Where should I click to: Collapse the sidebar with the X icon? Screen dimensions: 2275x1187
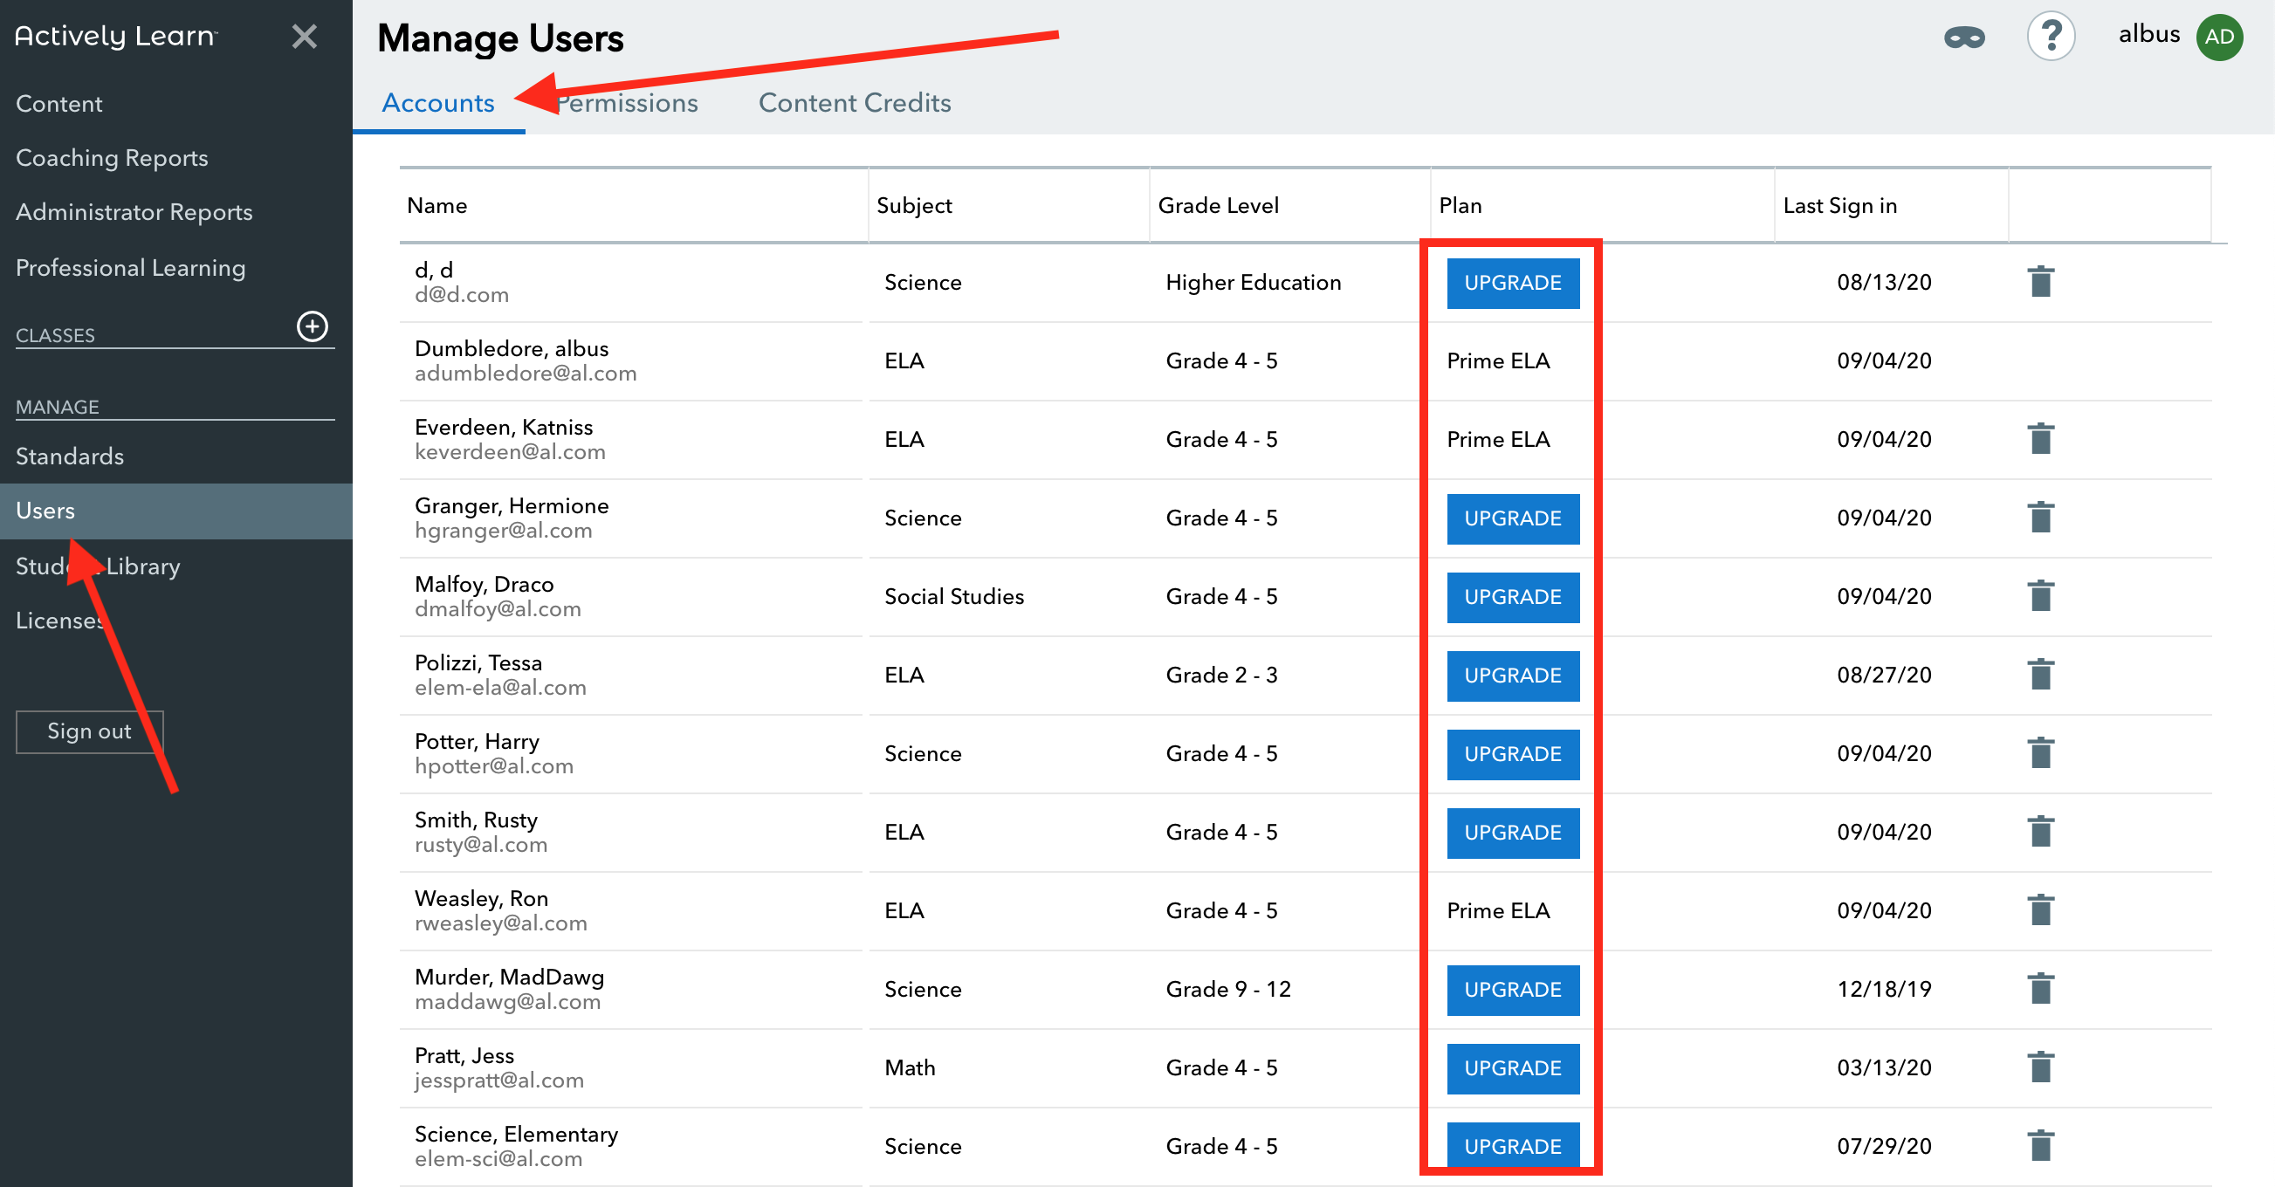[x=305, y=36]
